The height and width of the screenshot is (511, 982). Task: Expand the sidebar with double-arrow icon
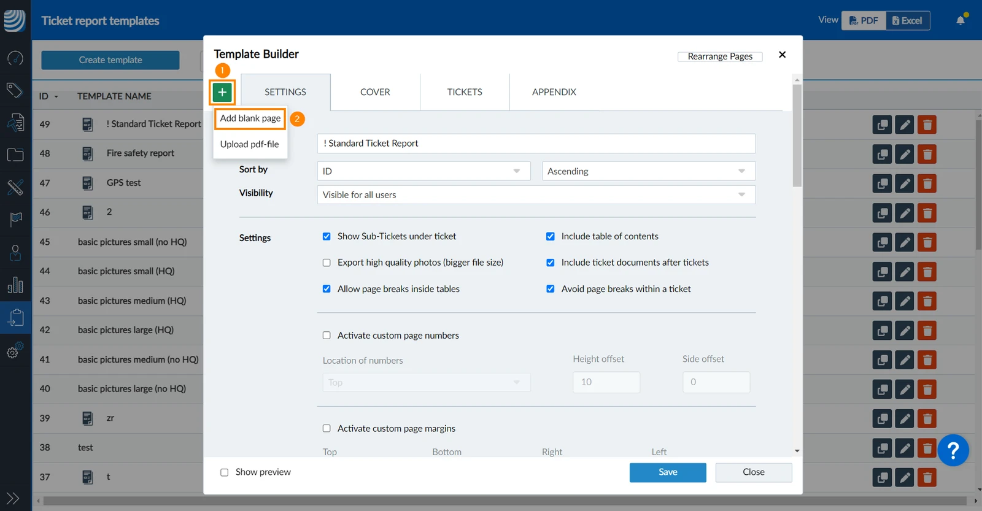point(12,498)
